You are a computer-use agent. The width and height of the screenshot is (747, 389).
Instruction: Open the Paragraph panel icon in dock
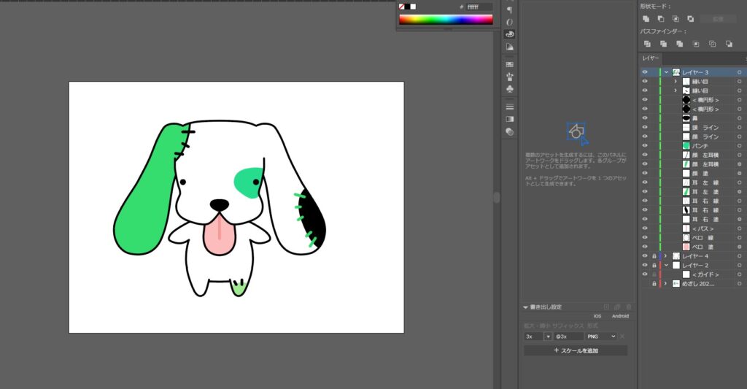509,9
